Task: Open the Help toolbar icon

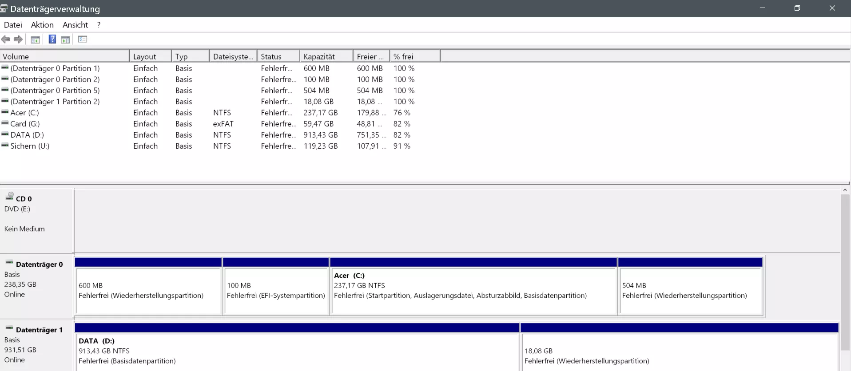Action: pos(52,39)
